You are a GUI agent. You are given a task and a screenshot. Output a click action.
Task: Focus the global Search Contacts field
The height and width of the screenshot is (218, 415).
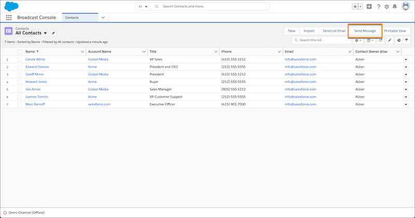pyautogui.click(x=210, y=6)
